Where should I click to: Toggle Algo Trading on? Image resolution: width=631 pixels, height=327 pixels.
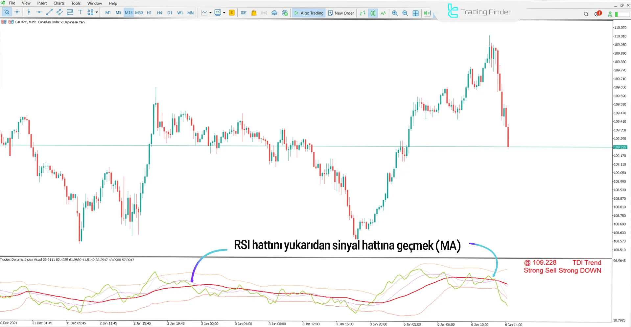pos(308,13)
